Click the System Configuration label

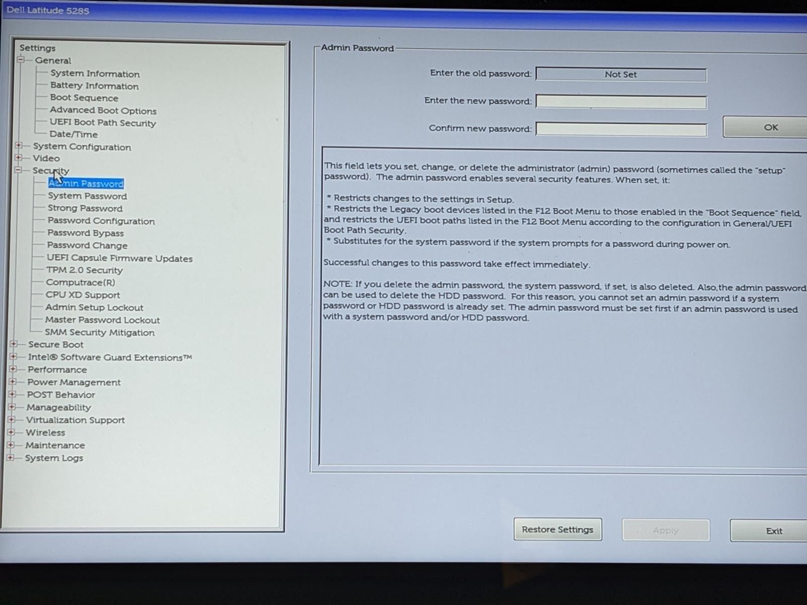coord(82,147)
